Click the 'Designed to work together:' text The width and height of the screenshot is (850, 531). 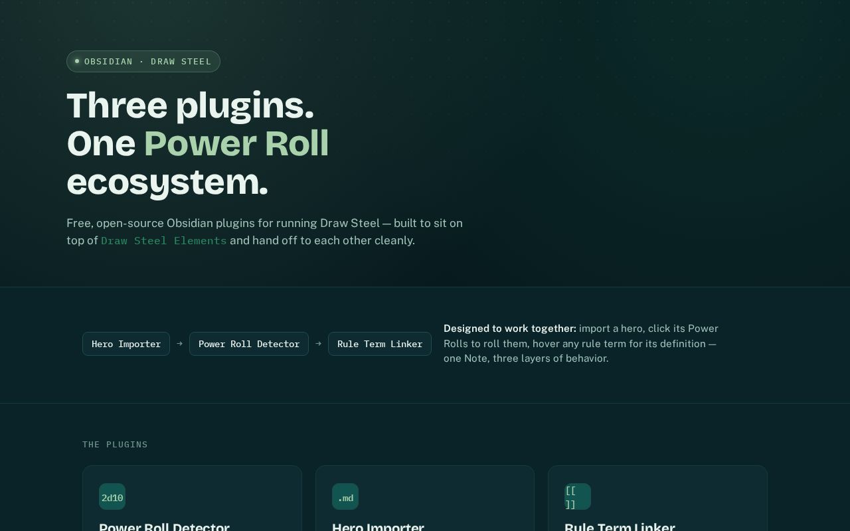point(510,329)
